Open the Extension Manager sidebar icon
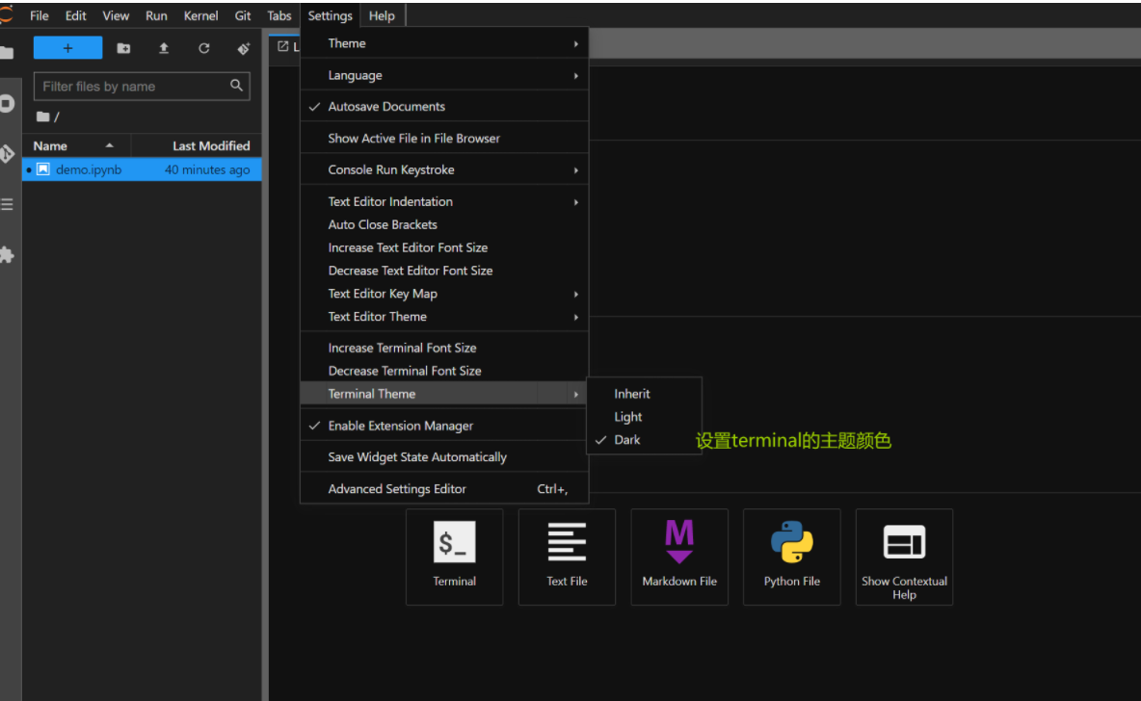 [8, 255]
